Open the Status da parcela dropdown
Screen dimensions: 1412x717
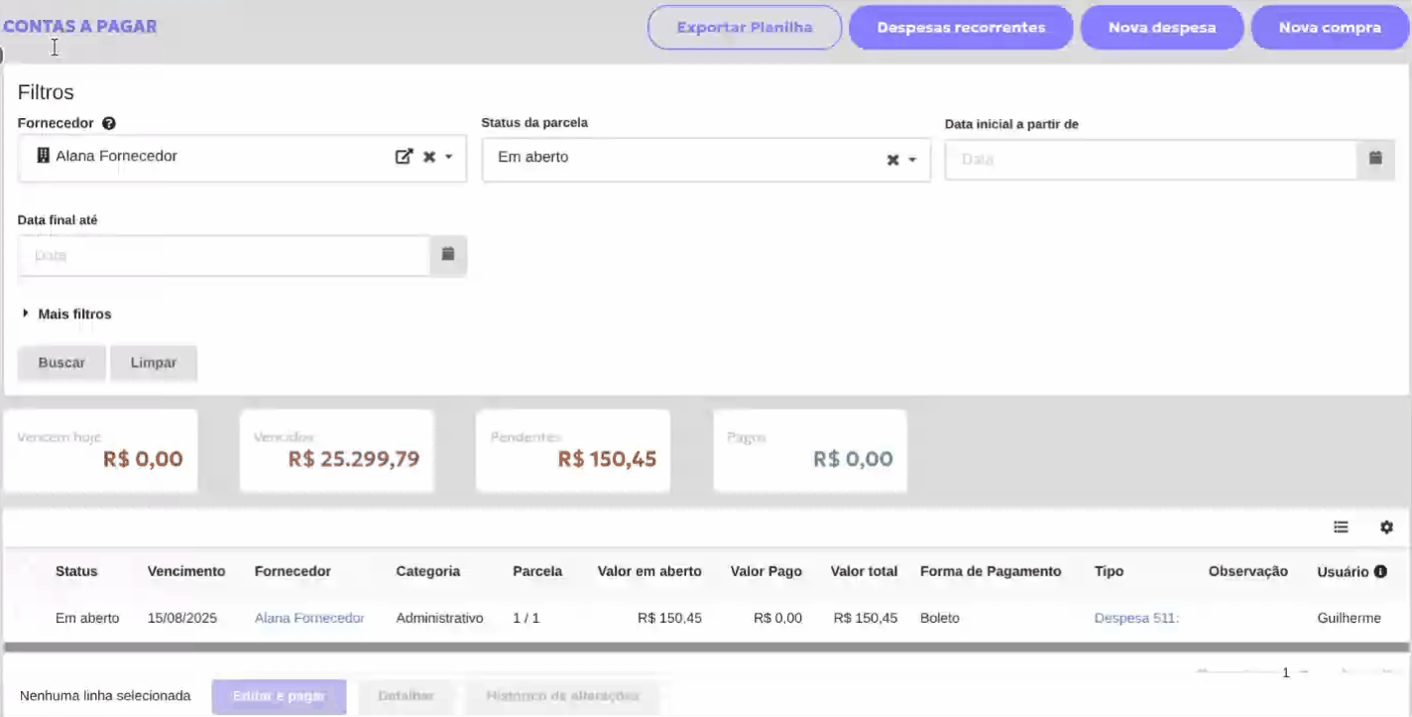(912, 160)
